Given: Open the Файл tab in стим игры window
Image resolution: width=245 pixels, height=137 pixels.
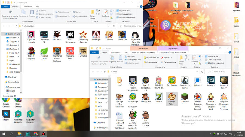Looking at the screenshot, I should point(6,7).
